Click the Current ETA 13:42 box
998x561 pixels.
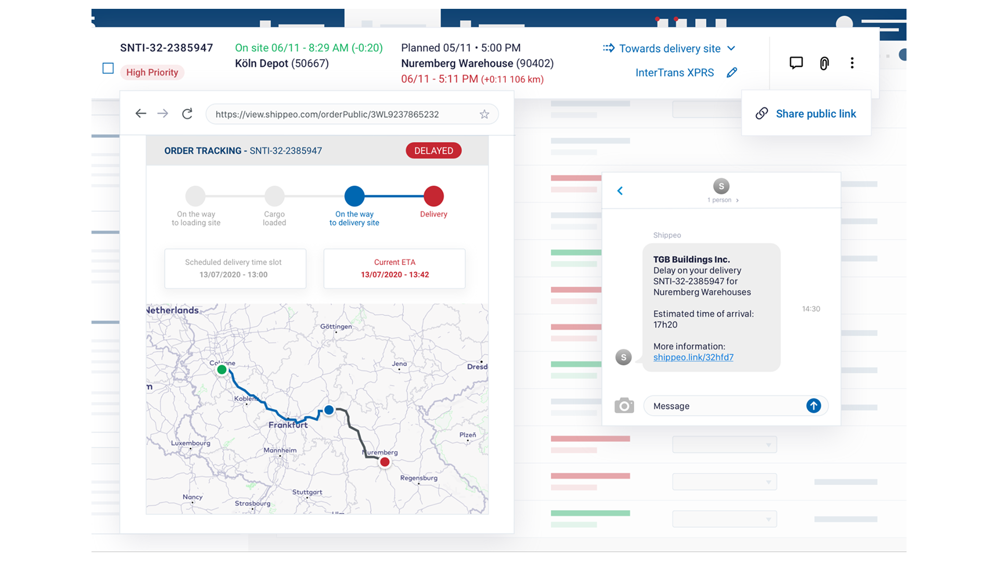pos(395,269)
